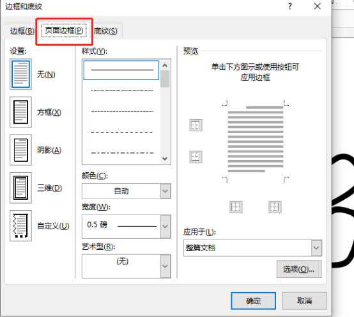Screen dimensions: 354x317
Task: Select the dotted line style
Action: click(122, 90)
